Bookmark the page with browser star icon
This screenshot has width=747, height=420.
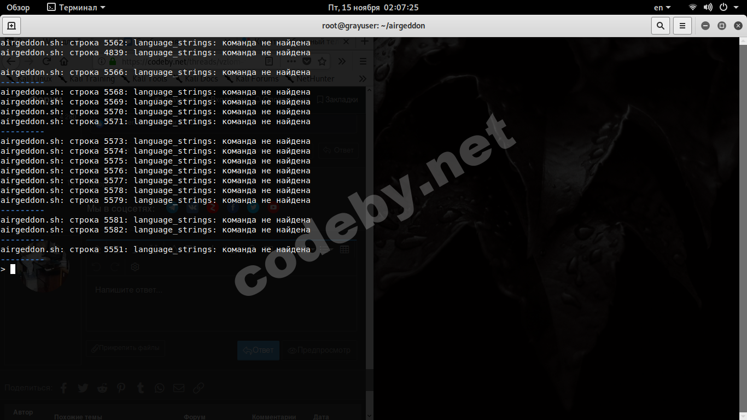pyautogui.click(x=322, y=62)
